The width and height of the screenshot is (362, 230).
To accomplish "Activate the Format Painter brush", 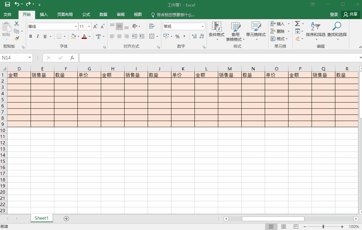I will [17, 39].
